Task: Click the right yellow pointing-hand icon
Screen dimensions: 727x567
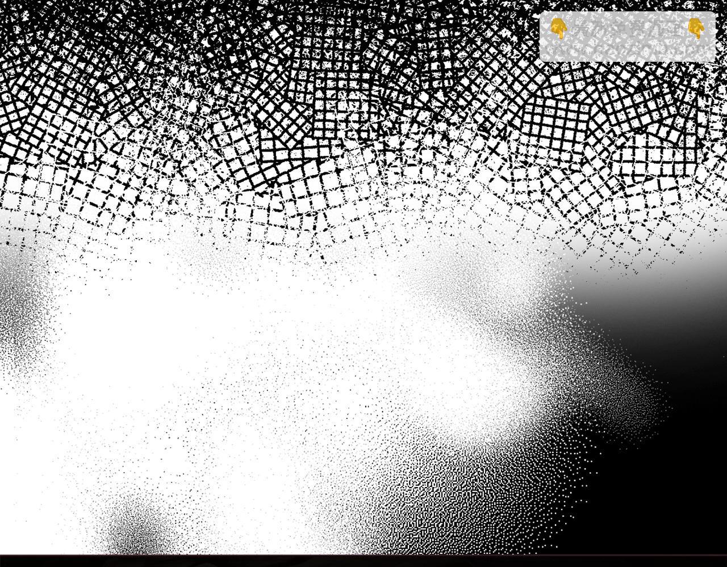Action: [696, 28]
